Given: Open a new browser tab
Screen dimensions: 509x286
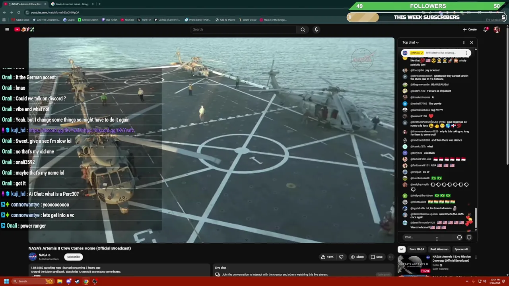Looking at the screenshot, I should pos(99,4).
